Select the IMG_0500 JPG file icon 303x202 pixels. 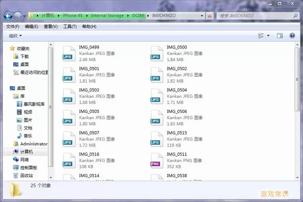pos(157,54)
